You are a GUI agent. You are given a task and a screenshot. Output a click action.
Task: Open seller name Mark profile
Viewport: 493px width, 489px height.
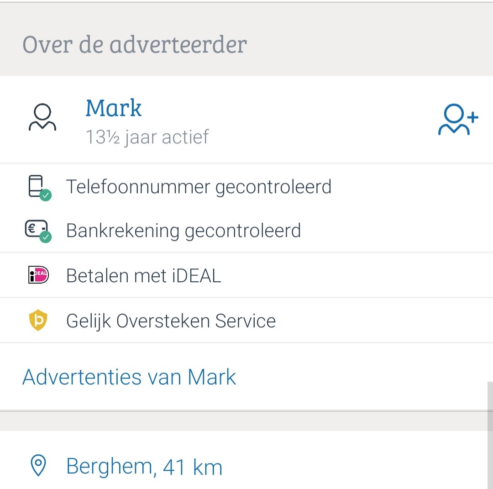point(114,108)
